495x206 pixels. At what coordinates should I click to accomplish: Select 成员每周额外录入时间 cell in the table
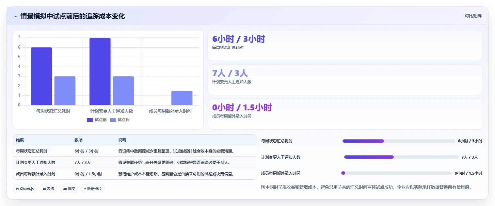pyautogui.click(x=36, y=174)
